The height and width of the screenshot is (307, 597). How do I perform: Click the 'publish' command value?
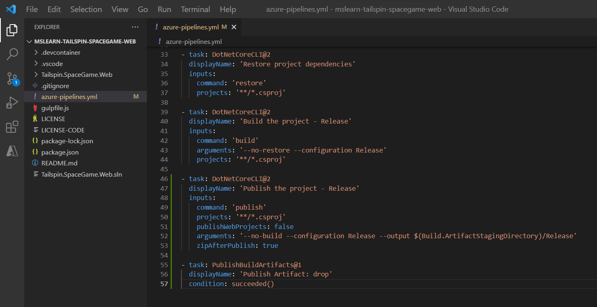coord(249,207)
